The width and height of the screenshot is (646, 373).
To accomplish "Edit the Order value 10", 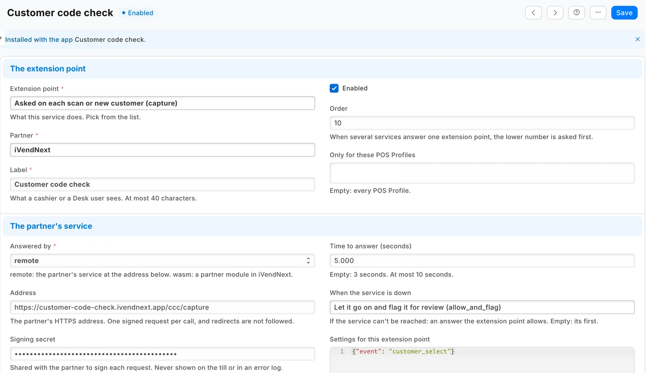I will tap(482, 123).
